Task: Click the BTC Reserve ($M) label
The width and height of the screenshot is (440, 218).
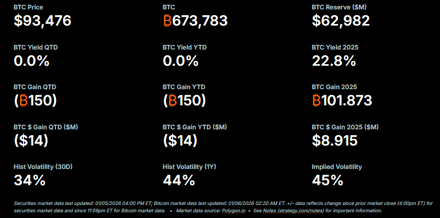Action: [x=337, y=8]
